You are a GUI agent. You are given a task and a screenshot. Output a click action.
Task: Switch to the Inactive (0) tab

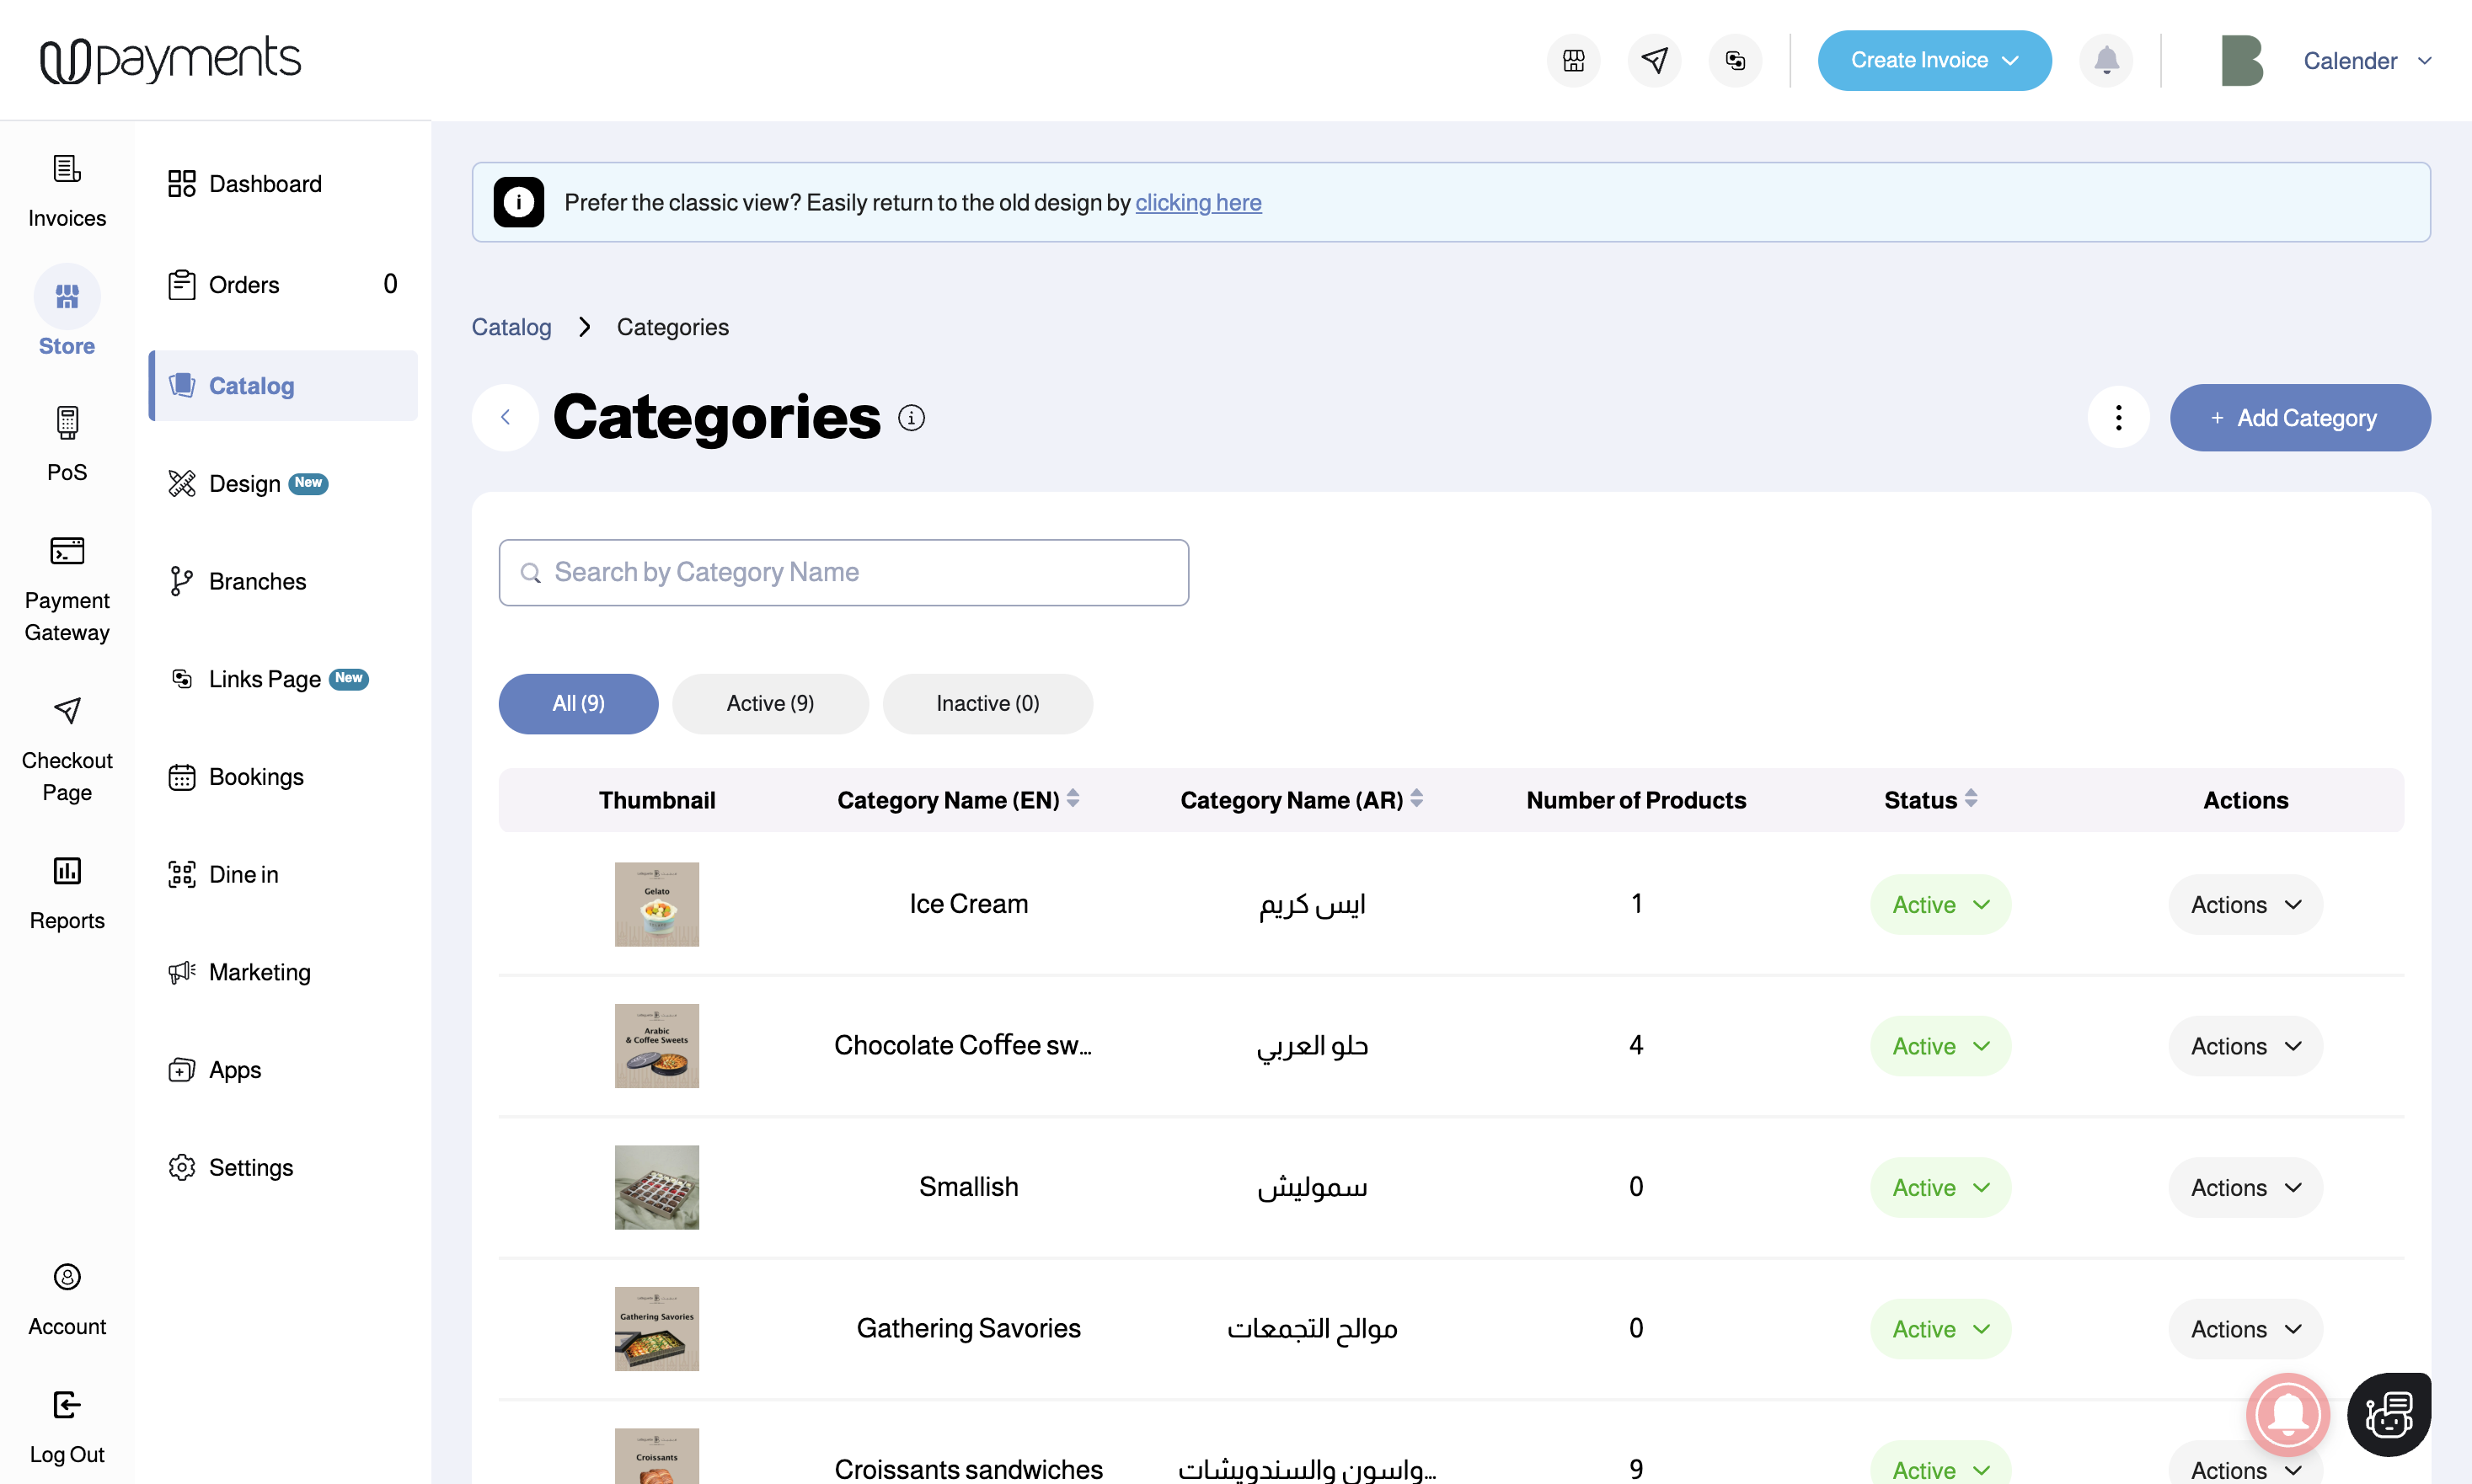coord(987,703)
